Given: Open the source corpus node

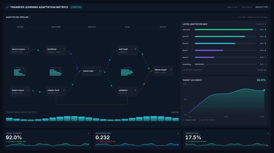Looking at the screenshot, I should coord(20,51).
